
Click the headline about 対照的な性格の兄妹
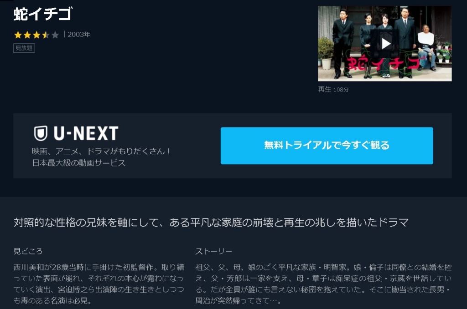[211, 222]
